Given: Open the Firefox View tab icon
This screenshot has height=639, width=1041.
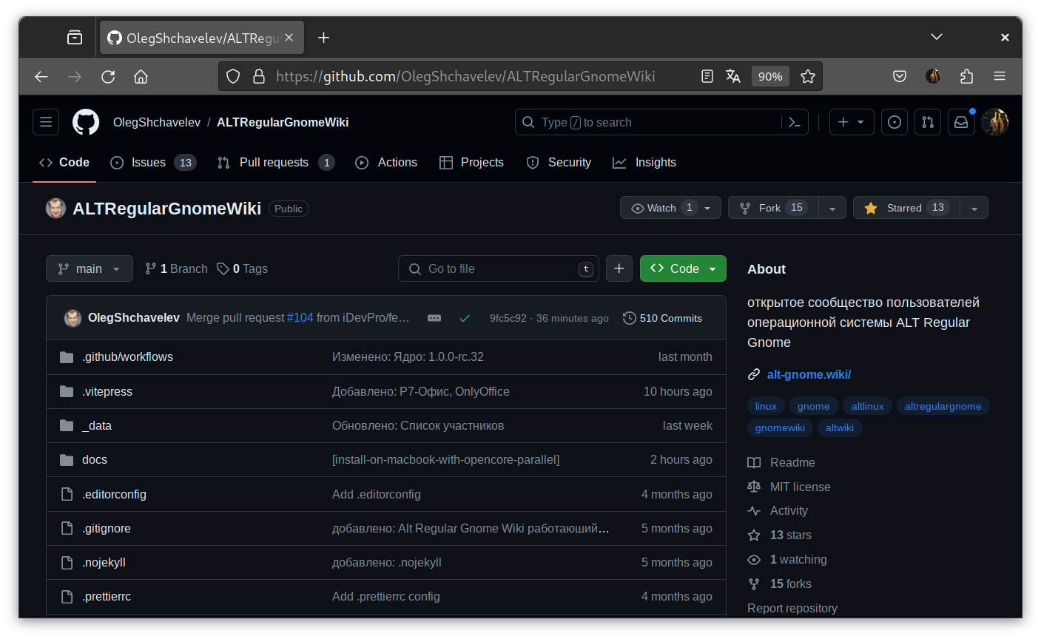Looking at the screenshot, I should tap(75, 37).
